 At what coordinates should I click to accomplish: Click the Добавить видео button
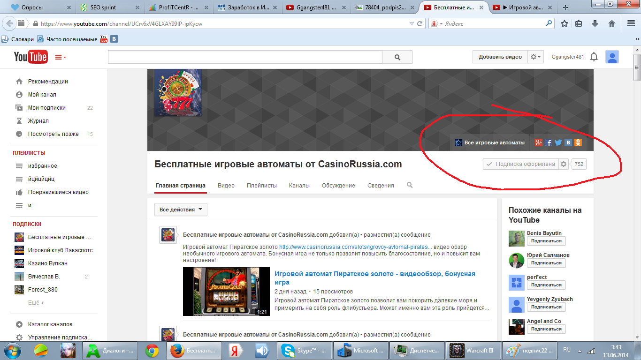[x=500, y=57]
